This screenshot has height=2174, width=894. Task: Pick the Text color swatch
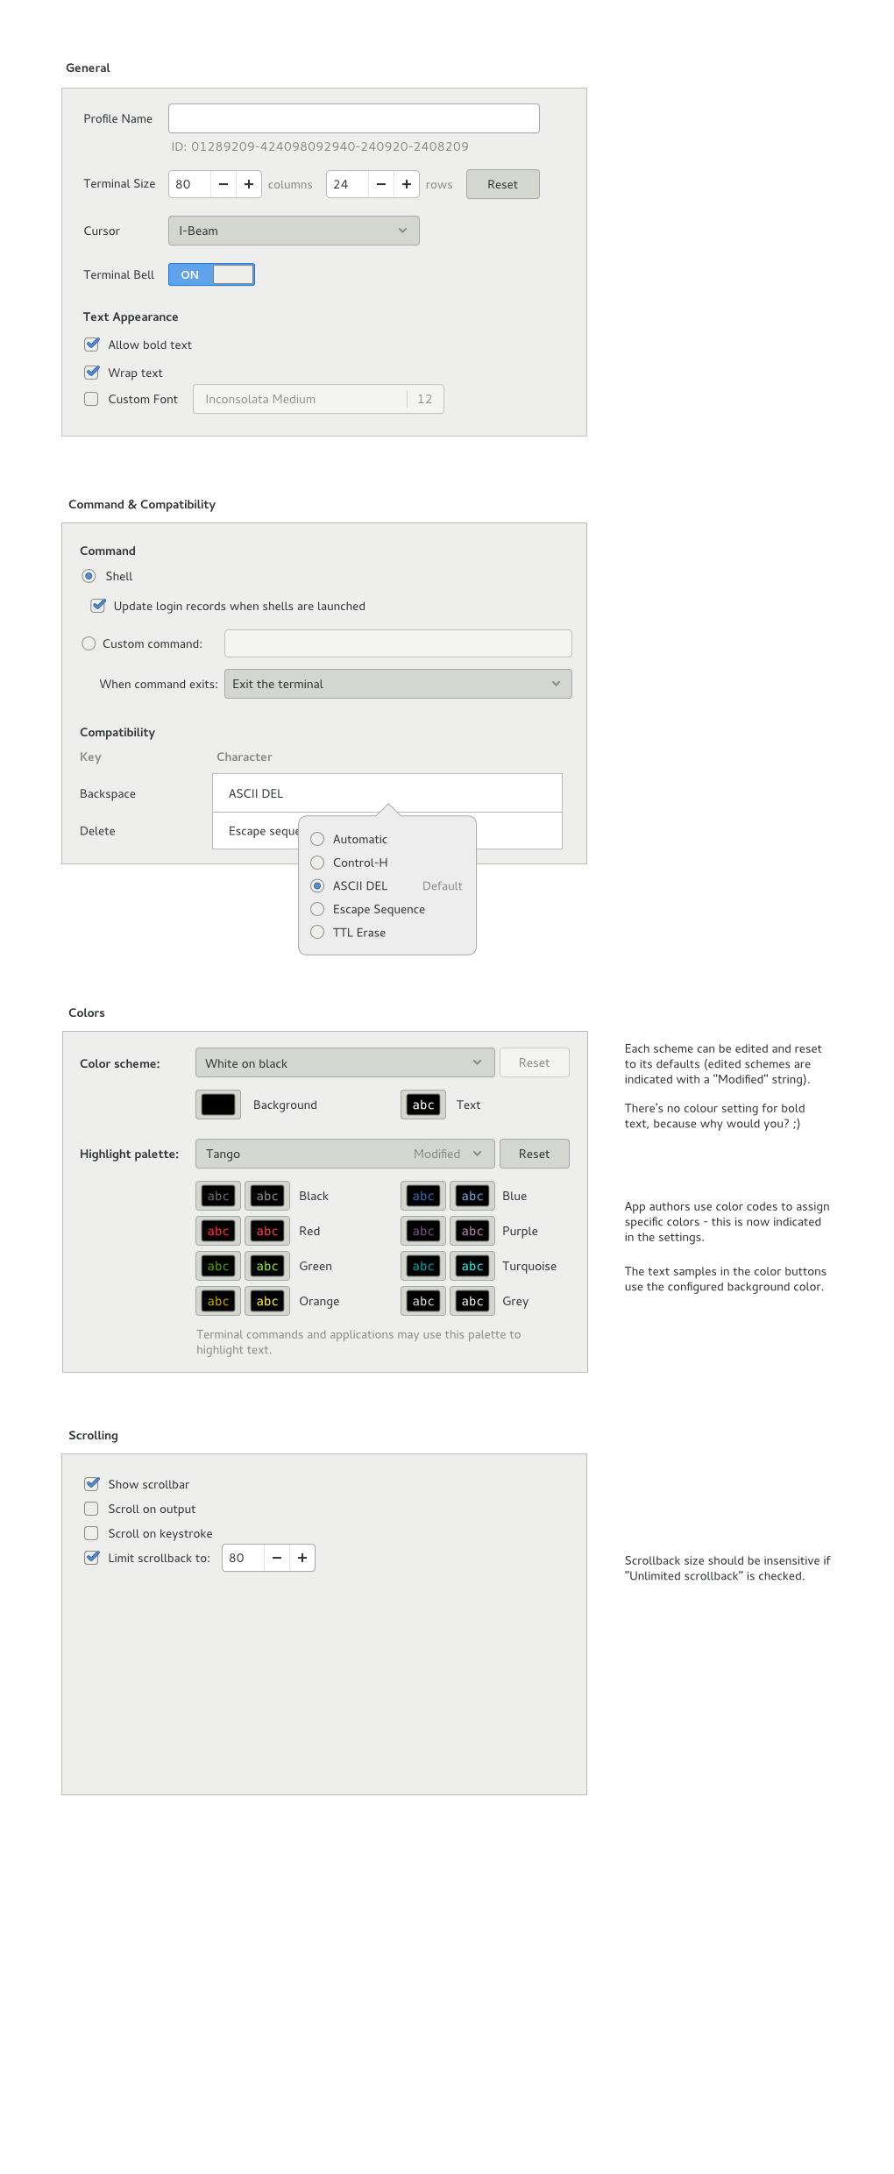point(423,1105)
